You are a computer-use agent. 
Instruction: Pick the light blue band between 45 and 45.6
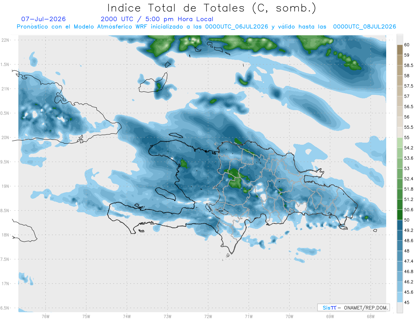tap(400, 297)
